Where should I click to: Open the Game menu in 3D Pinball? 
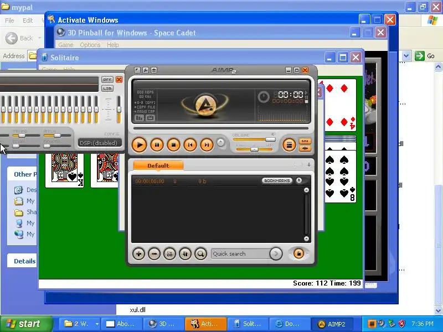point(66,45)
